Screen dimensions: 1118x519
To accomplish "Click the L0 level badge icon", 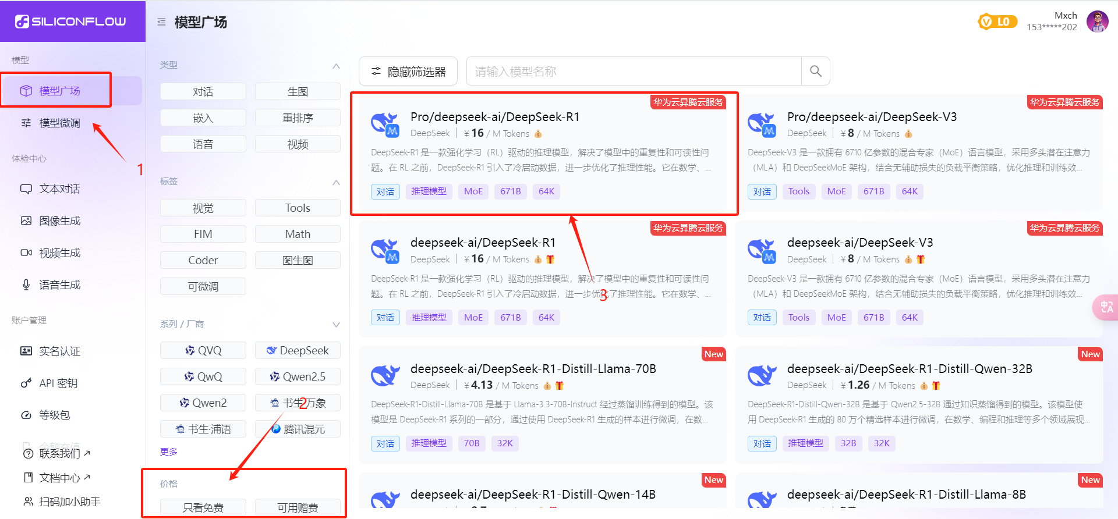I will click(997, 22).
